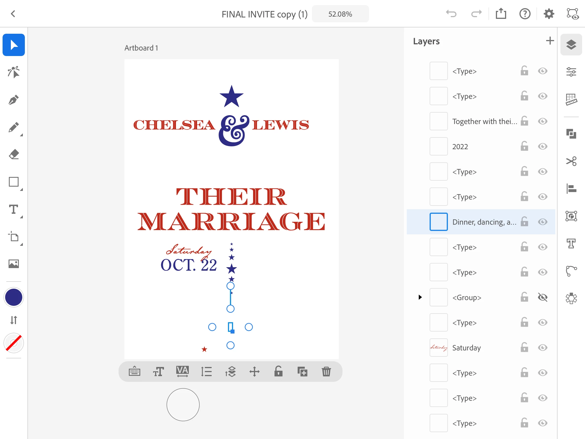Select the Pencil tool
The height and width of the screenshot is (439, 585).
[13, 127]
